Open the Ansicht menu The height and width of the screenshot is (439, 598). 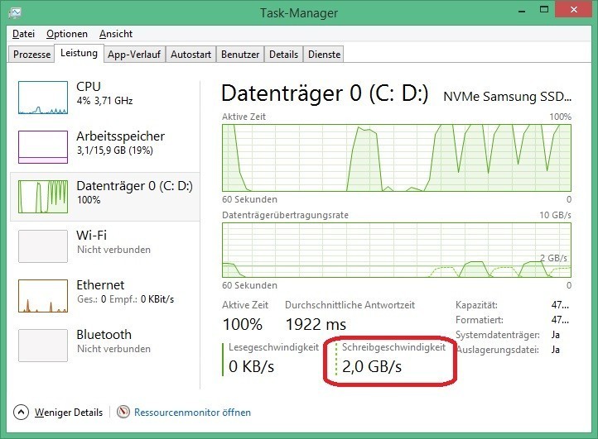116,34
